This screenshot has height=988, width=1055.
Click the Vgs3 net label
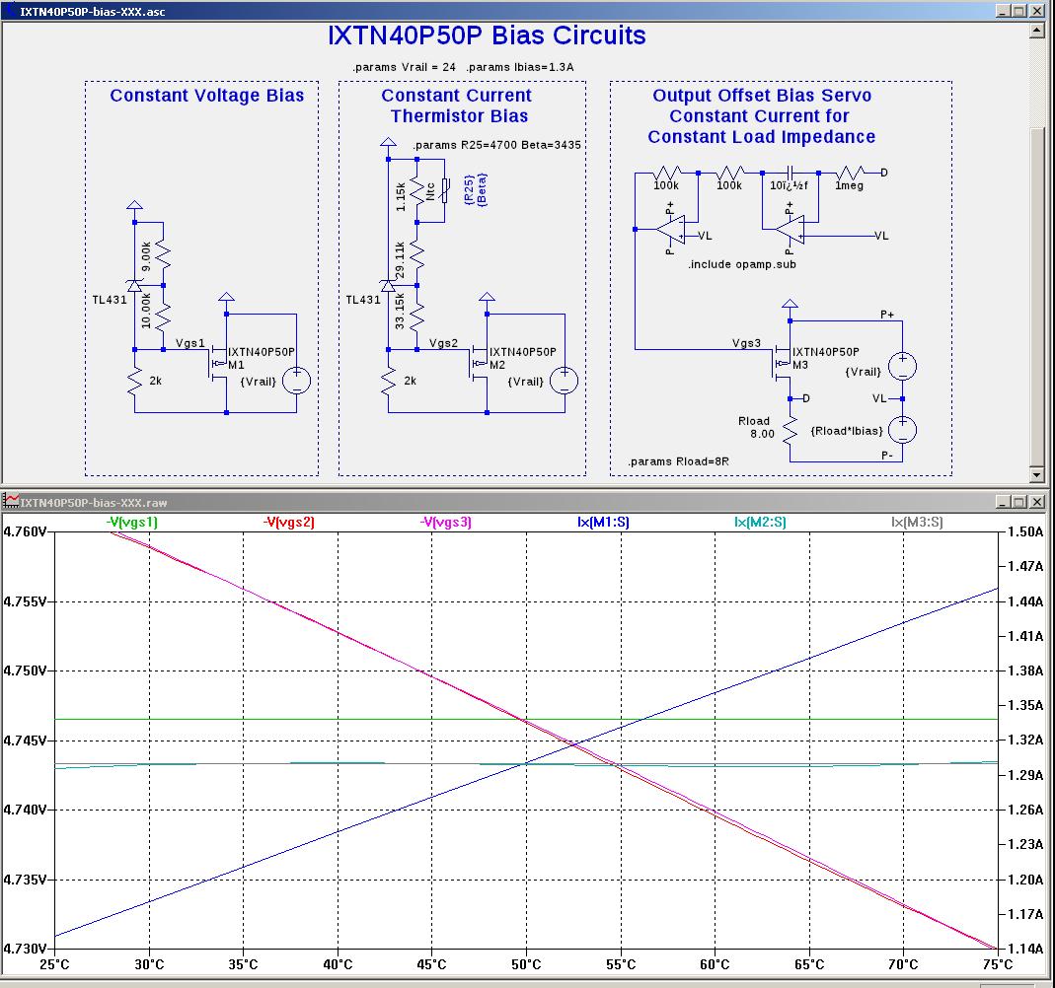tap(746, 343)
